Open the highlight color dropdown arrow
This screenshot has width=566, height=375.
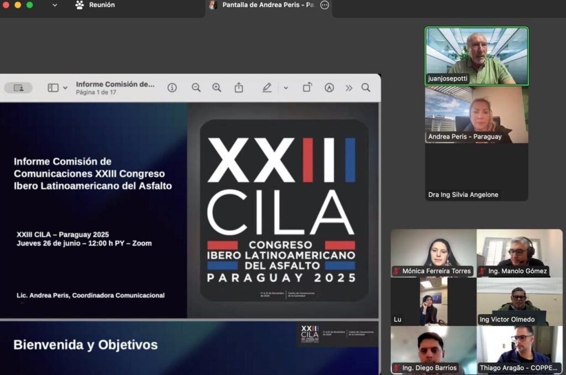[286, 88]
